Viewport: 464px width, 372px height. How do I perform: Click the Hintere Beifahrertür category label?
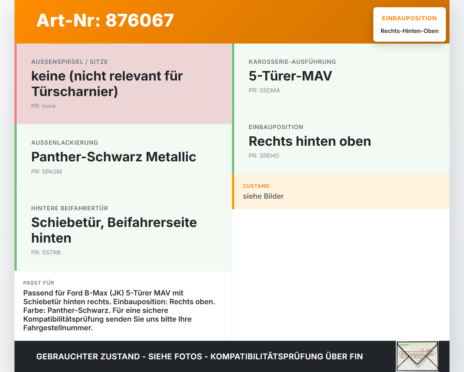click(x=70, y=208)
